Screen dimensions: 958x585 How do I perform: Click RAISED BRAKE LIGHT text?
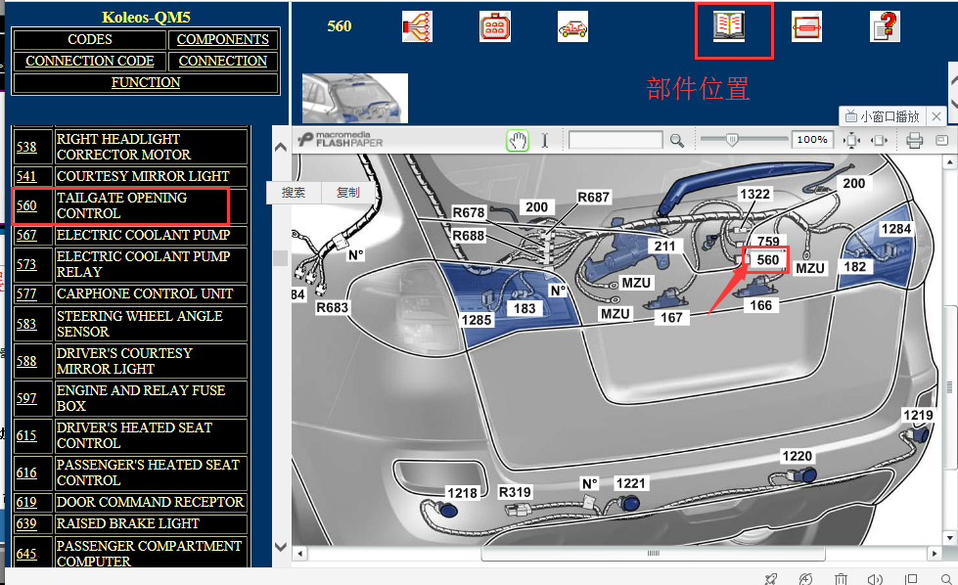click(127, 523)
